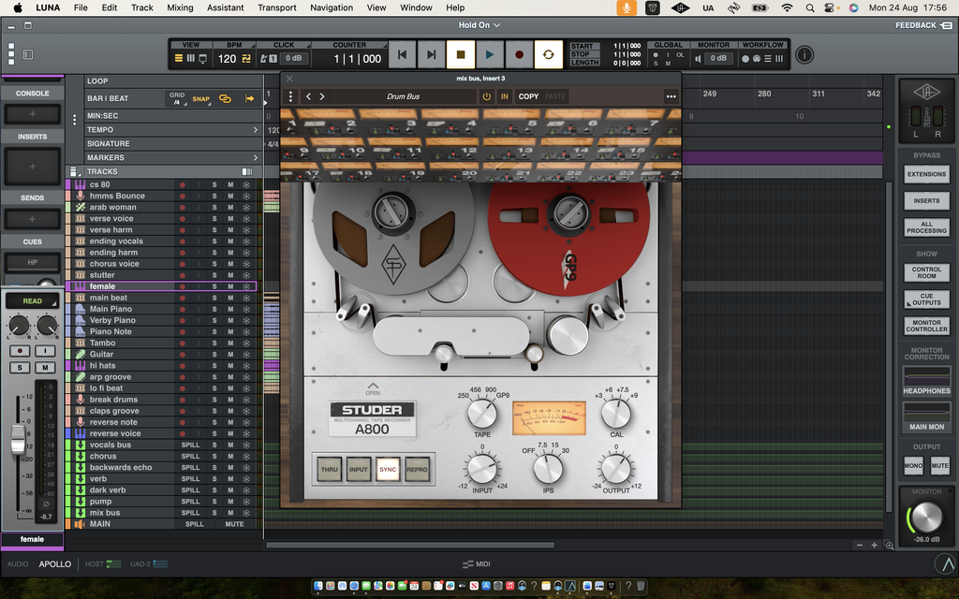Click the OPEN chevron on the Studer panel
Viewport: 959px width, 599px height.
(x=373, y=388)
